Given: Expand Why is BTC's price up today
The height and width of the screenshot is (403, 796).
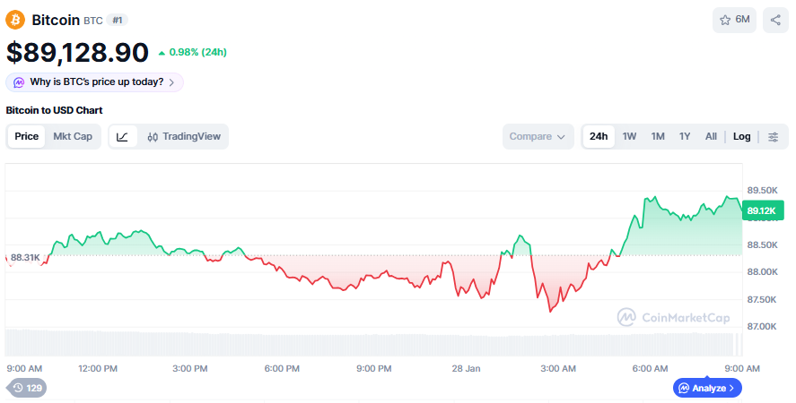Looking at the screenshot, I should (x=94, y=82).
